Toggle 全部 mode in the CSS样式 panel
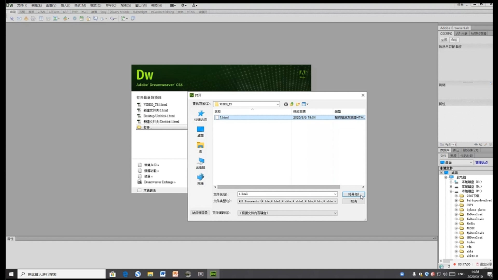This screenshot has height=280, width=498. [x=444, y=40]
